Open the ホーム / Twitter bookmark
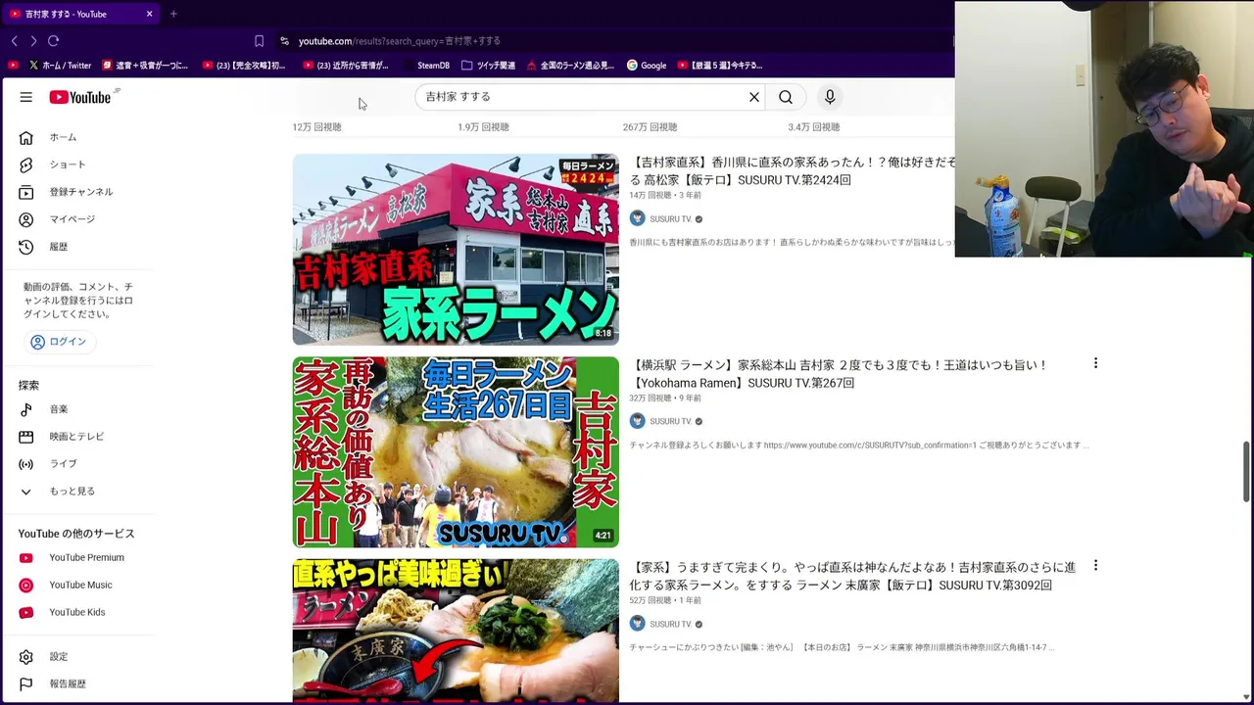 [61, 66]
